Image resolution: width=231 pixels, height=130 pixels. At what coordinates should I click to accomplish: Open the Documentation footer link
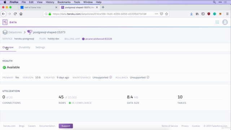pyautogui.click(x=47, y=126)
